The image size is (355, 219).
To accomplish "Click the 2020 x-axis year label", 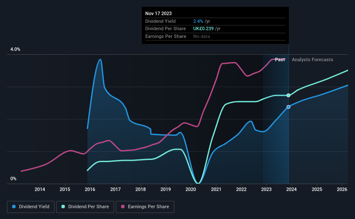I will [x=191, y=189].
